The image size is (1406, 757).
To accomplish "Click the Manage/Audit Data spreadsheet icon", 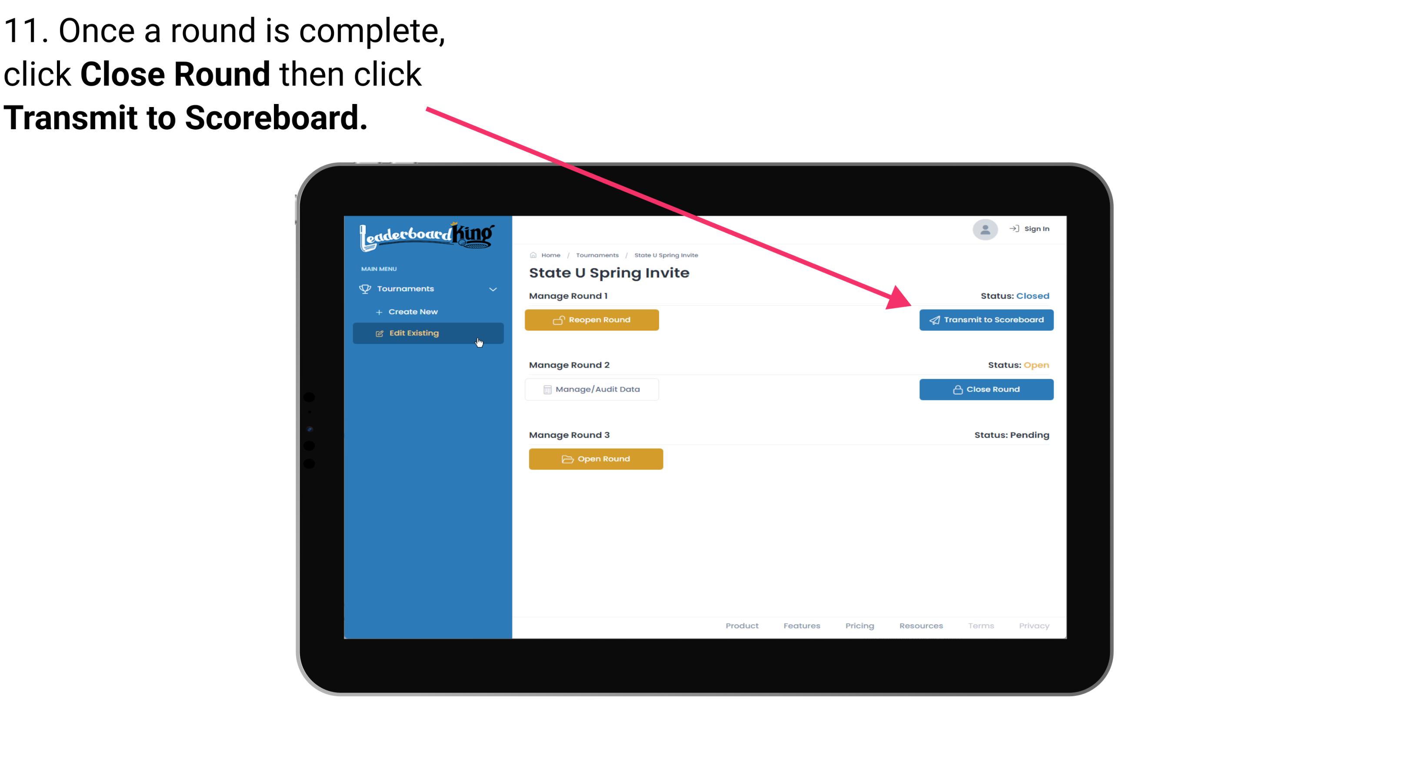I will pyautogui.click(x=546, y=389).
